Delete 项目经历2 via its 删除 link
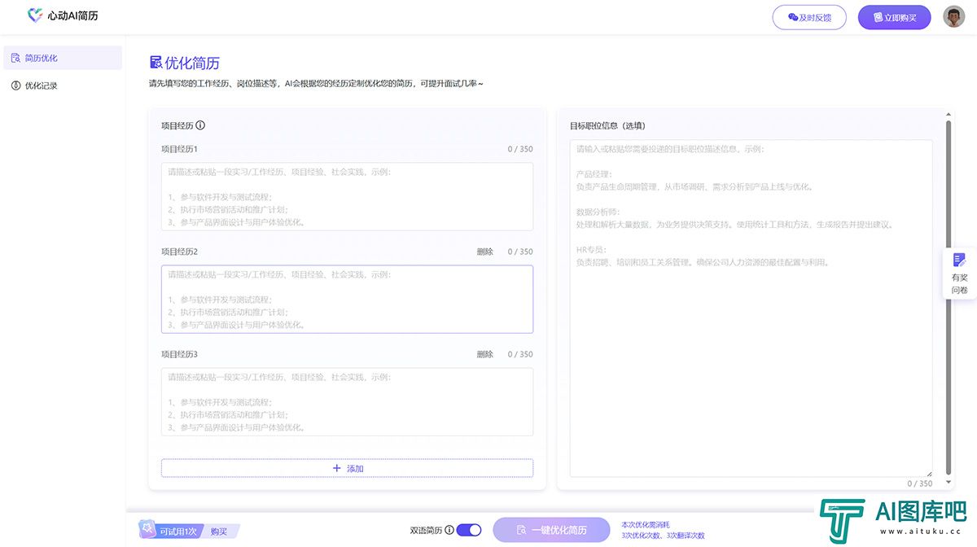Screen dimensions: 977x547 pyautogui.click(x=484, y=252)
